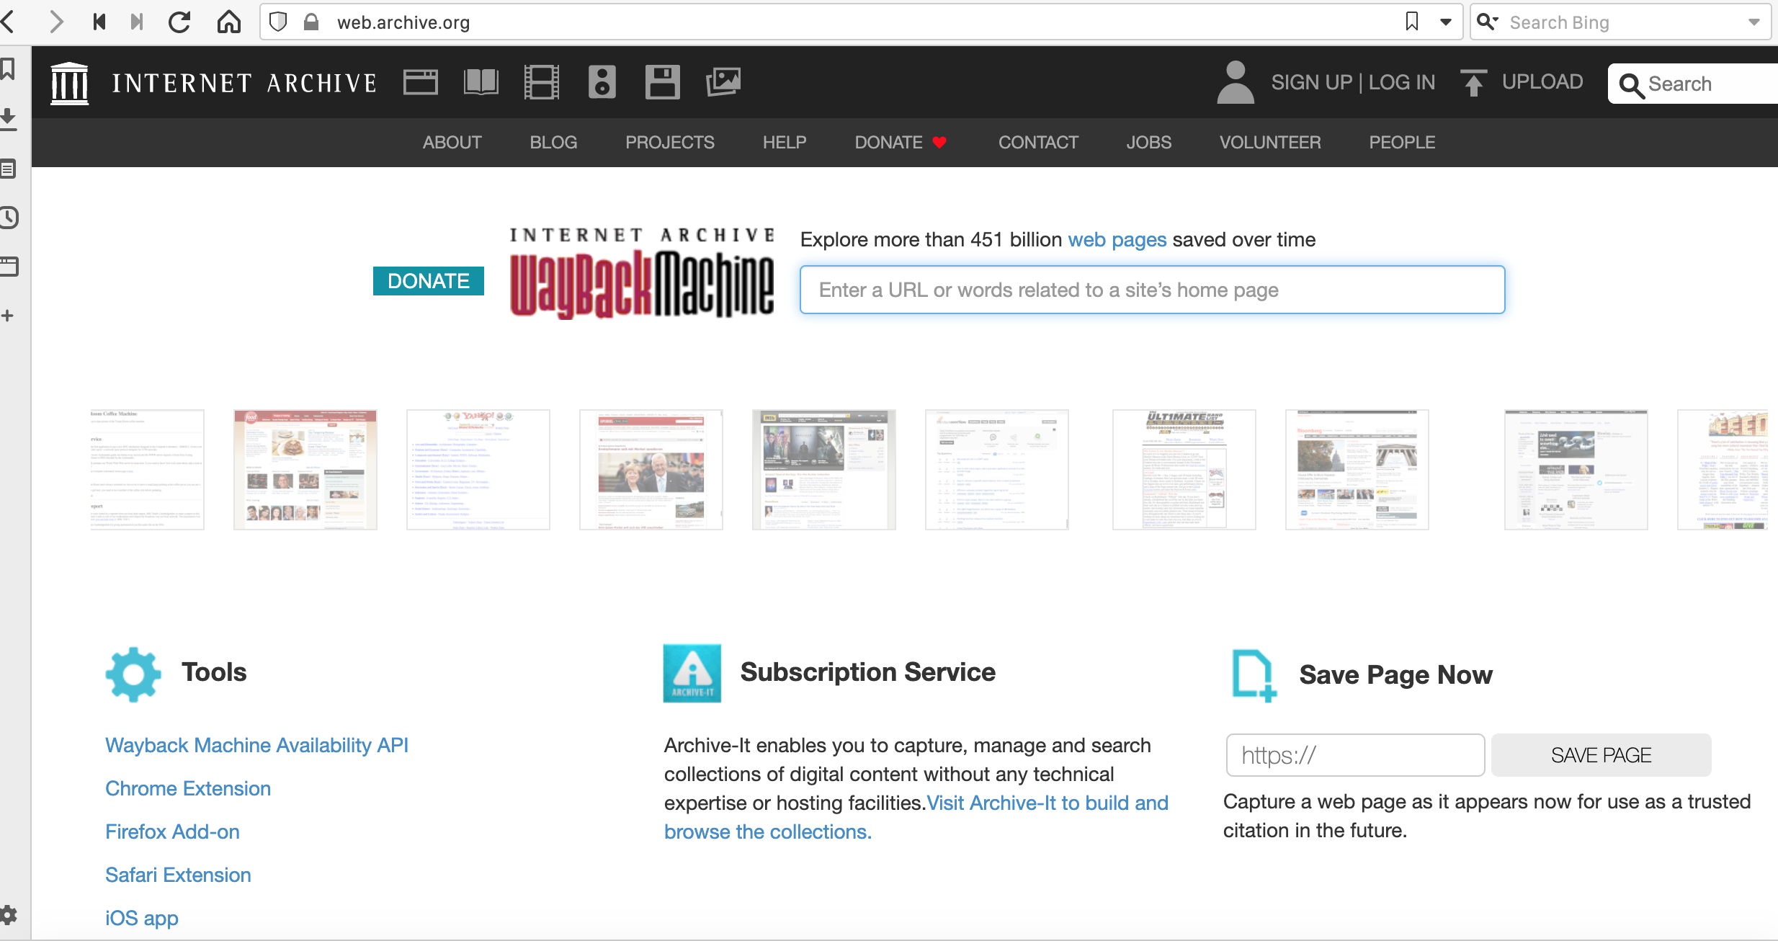Click the 'web pages' link
Image resolution: width=1778 pixels, height=941 pixels.
(1117, 240)
